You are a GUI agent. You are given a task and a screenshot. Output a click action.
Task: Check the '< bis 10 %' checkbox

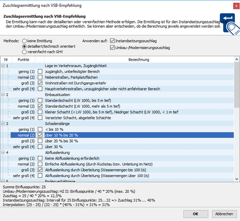click(40, 129)
